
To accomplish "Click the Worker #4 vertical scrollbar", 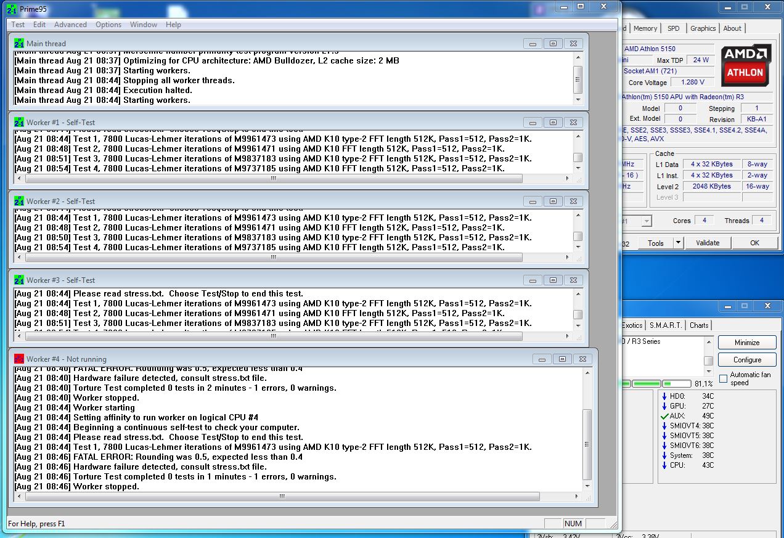I will pyautogui.click(x=587, y=430).
